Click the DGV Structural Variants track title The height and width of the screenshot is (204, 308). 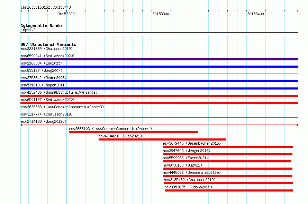point(48,44)
